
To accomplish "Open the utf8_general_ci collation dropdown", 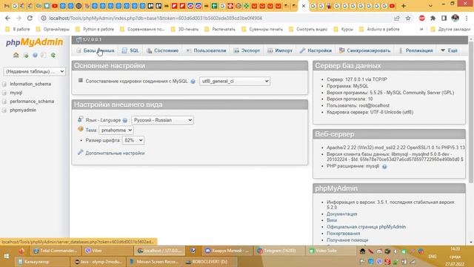I will click(x=235, y=81).
